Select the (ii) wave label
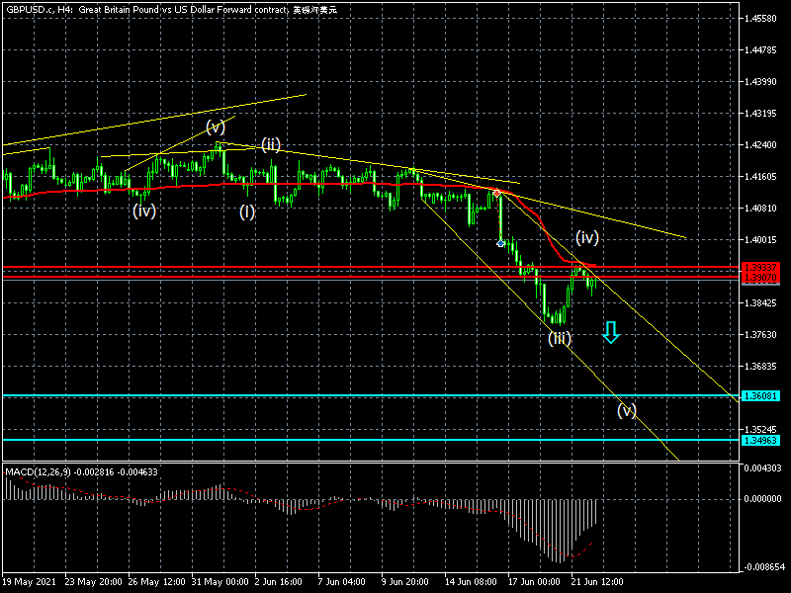791x593 pixels. click(x=274, y=144)
